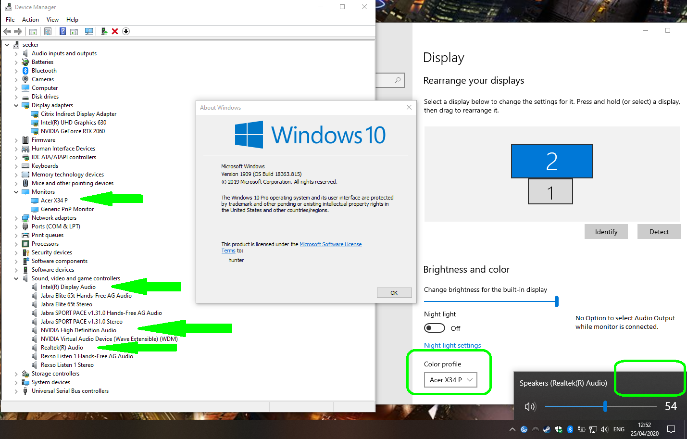Select Intel(R) Display Audio device
Image resolution: width=687 pixels, height=439 pixels.
tap(68, 287)
